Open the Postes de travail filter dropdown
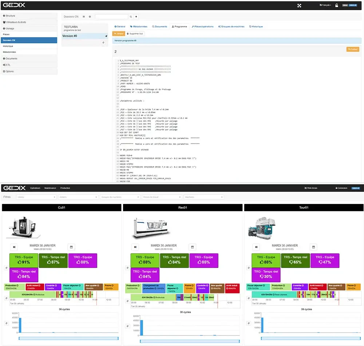This screenshot has width=364, height=346. 162,197
